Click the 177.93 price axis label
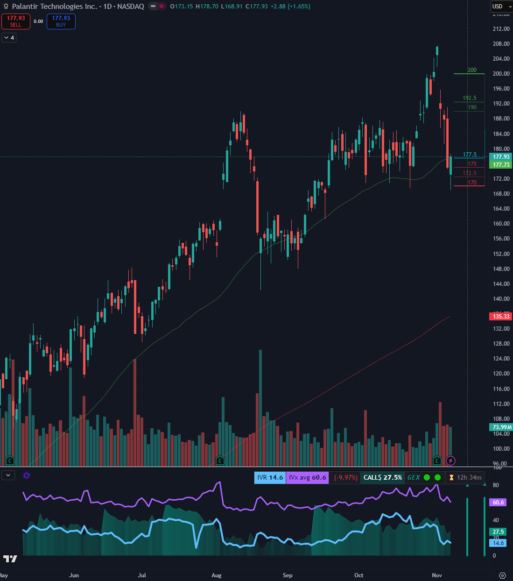 tap(501, 157)
